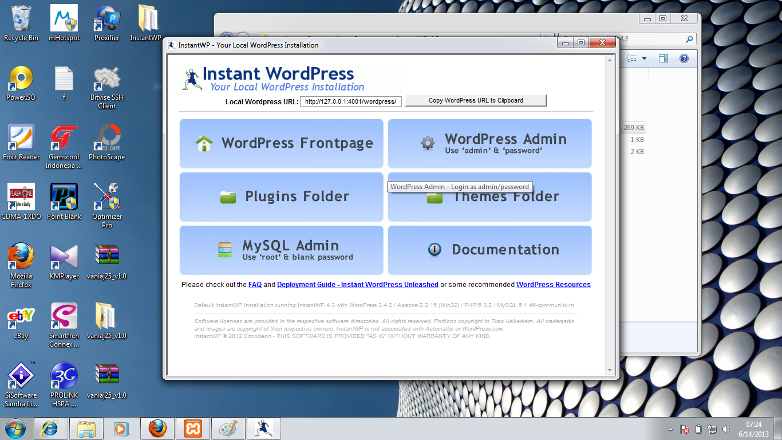Select the Bitvise SSH Client icon
Viewport: 782px width, 440px height.
(x=107, y=87)
